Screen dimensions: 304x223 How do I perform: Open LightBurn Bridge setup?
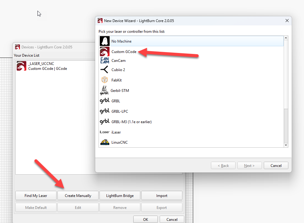(120, 195)
